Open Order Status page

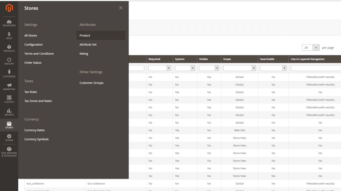click(x=33, y=63)
